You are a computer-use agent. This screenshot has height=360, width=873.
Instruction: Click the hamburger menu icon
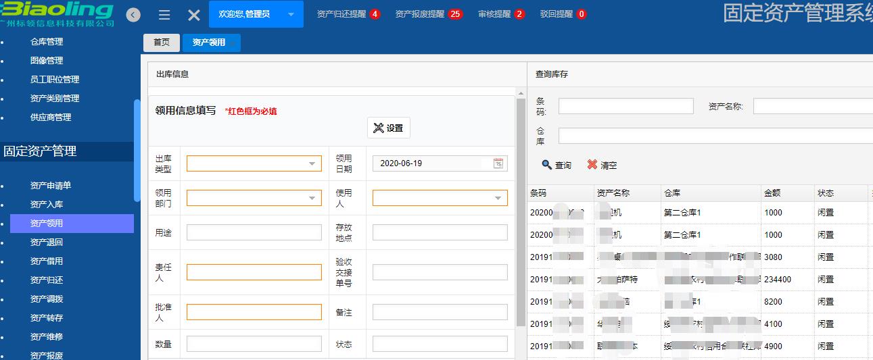point(164,15)
